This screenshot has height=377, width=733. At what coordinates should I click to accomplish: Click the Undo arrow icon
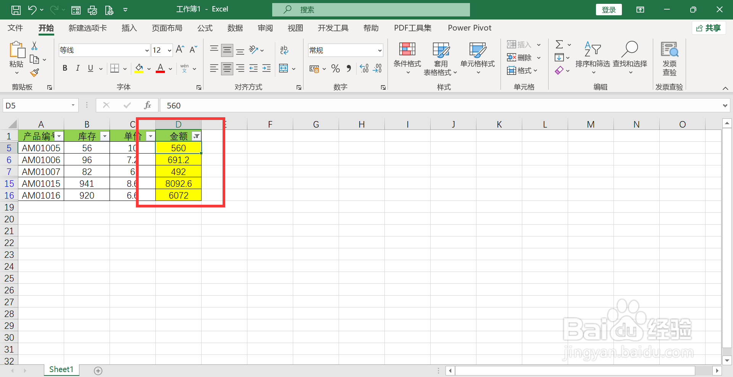(x=32, y=10)
